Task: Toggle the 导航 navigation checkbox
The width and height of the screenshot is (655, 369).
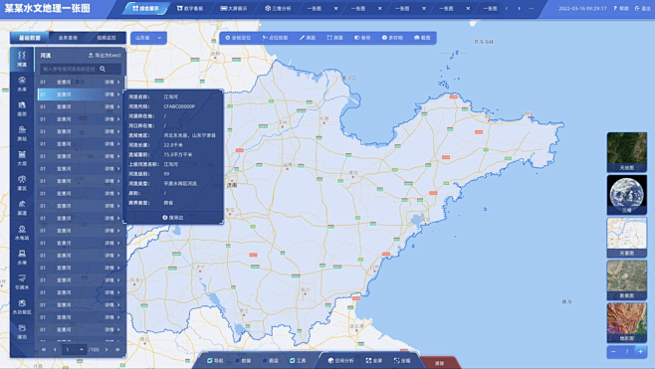Action: [x=216, y=361]
